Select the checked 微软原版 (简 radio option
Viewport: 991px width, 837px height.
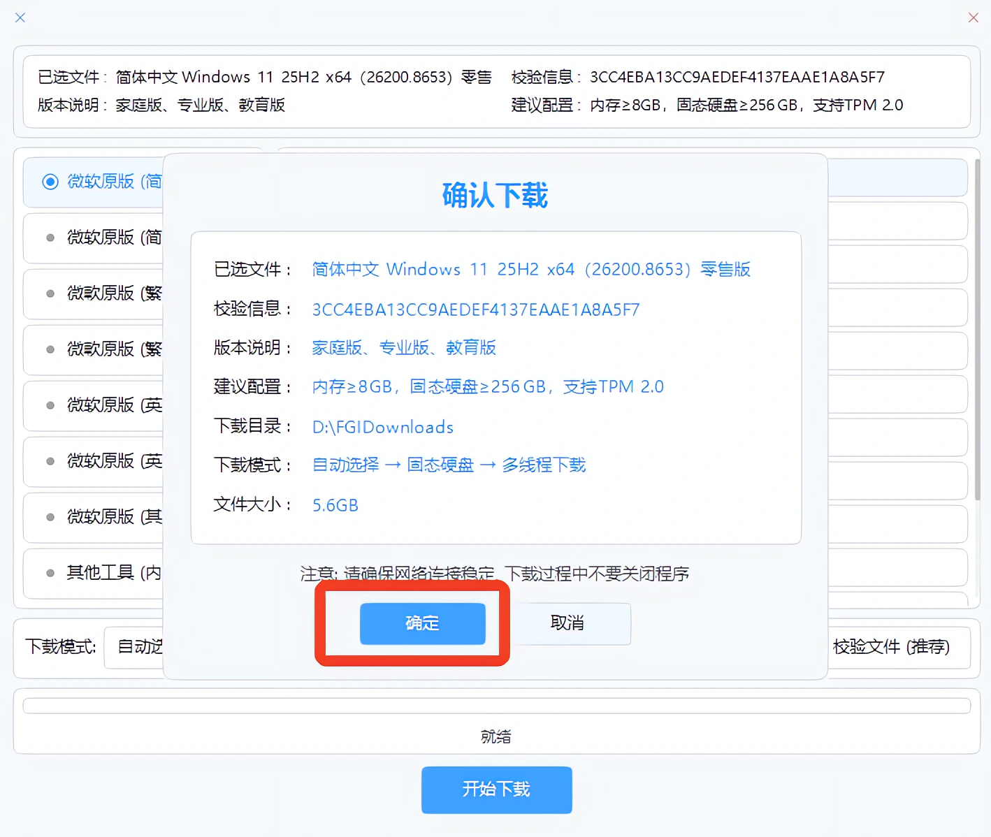tap(94, 182)
